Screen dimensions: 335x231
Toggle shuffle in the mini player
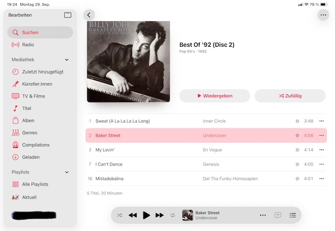[119, 215]
